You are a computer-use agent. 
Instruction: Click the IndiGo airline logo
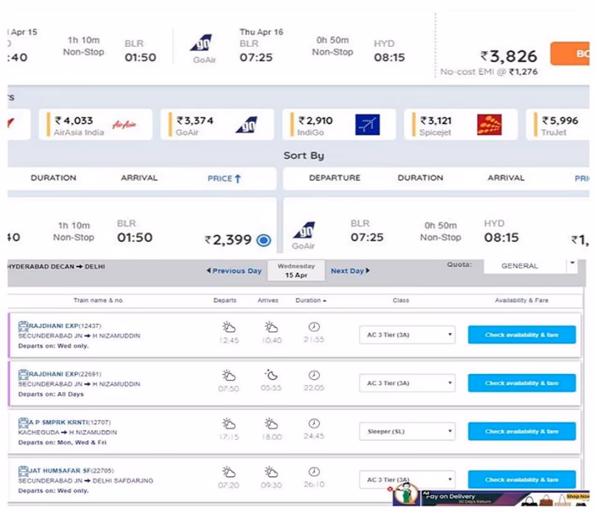pyautogui.click(x=367, y=125)
